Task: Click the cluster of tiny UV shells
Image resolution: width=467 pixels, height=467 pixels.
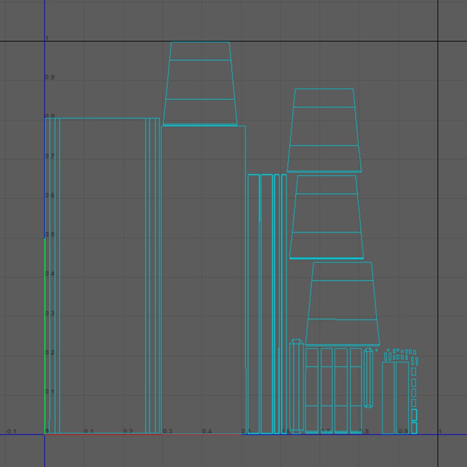Action: tap(401, 355)
